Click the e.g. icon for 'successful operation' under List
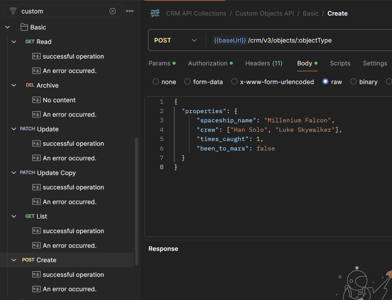Screen dimensions: 392x300 [36, 231]
